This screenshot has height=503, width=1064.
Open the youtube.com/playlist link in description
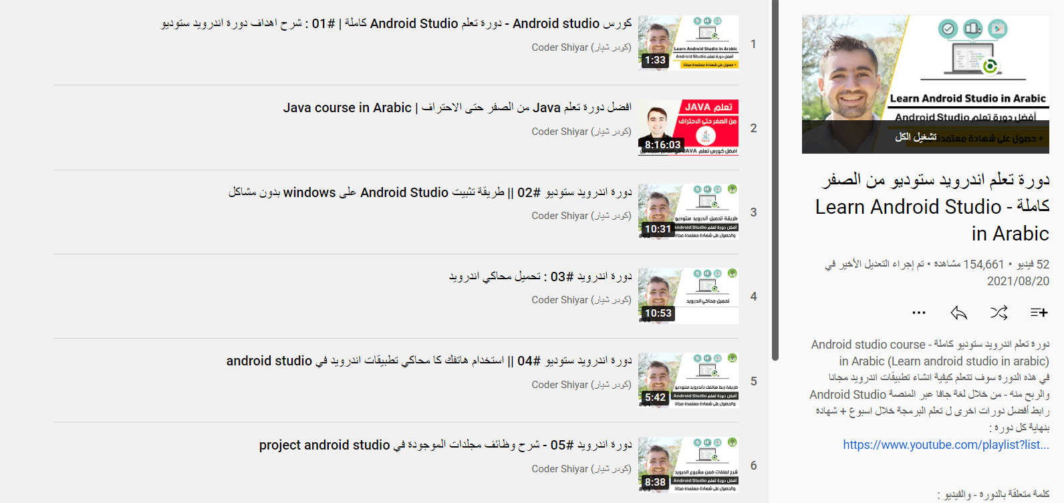tap(946, 445)
